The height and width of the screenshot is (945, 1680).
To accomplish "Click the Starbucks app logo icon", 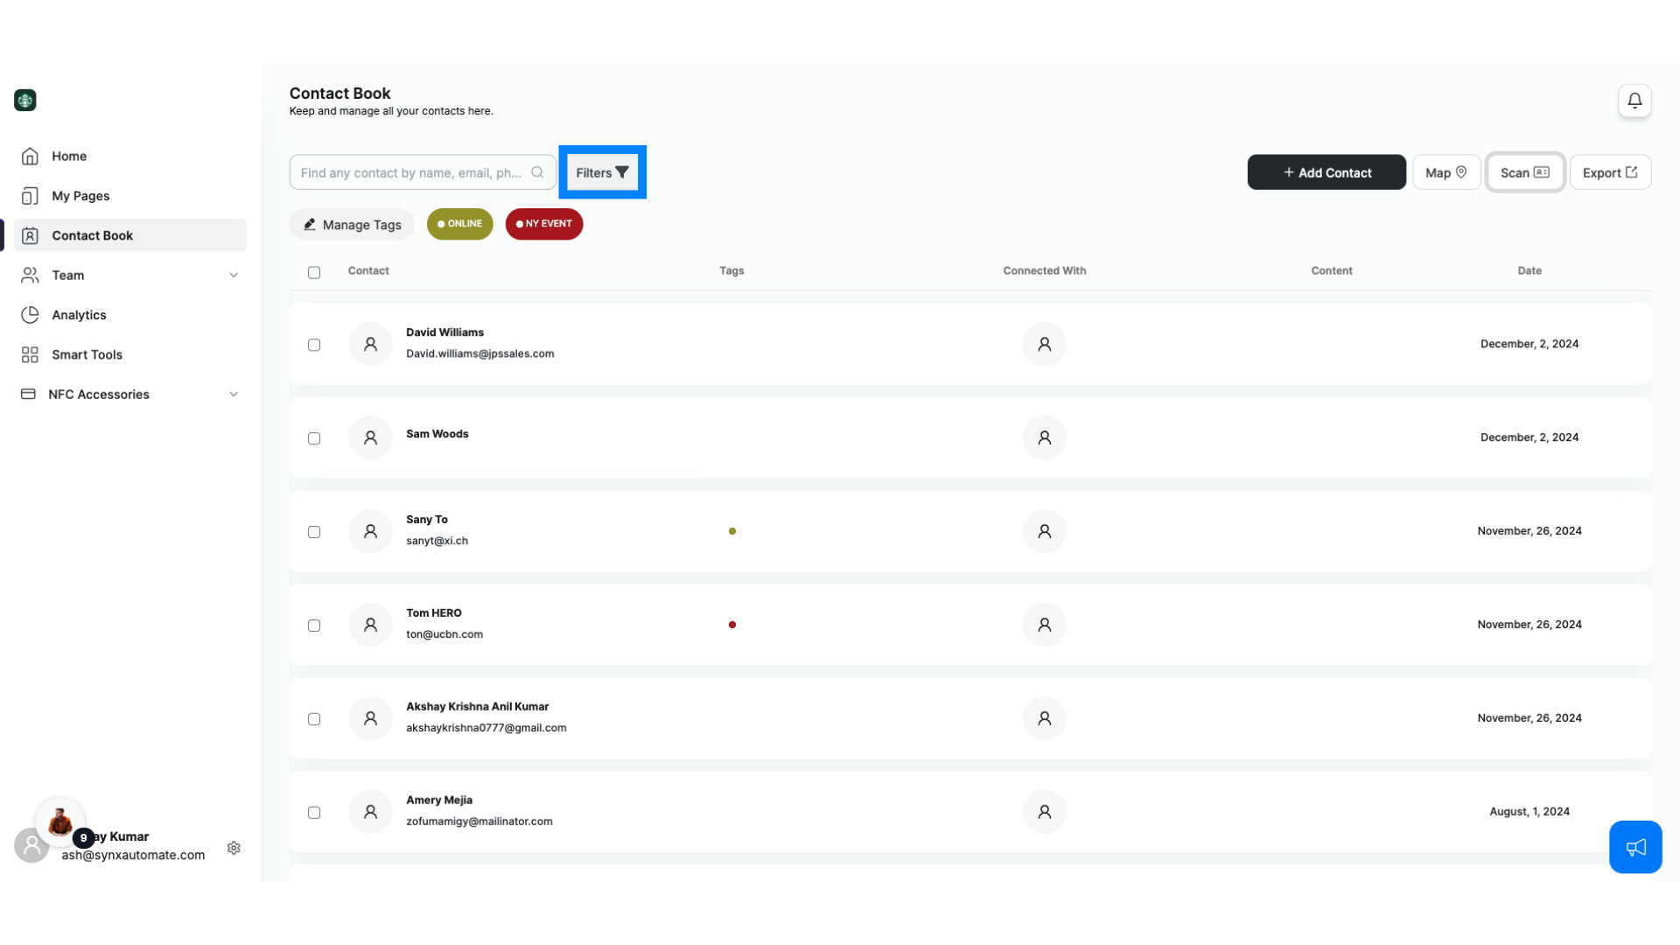I will (25, 101).
